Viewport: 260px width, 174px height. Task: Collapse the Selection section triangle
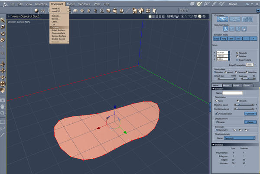click(x=213, y=89)
